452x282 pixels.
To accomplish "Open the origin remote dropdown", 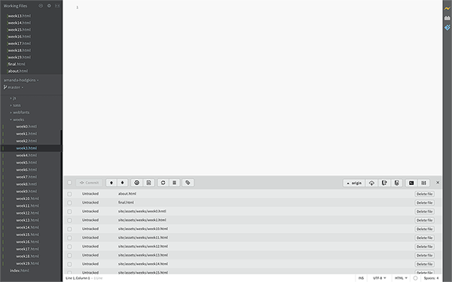I will (x=354, y=183).
